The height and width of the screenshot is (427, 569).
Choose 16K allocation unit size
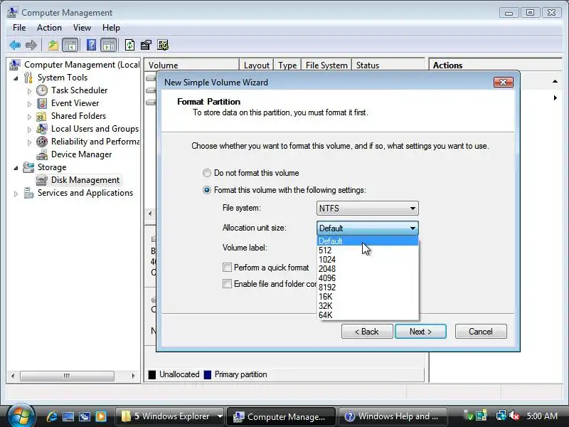click(x=368, y=297)
